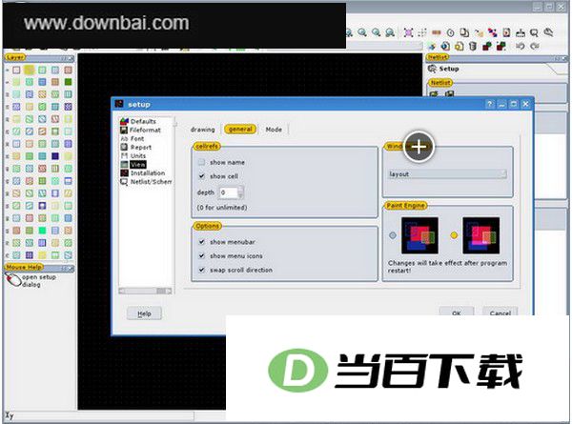Pick the solid dark green layer swatch
572x424 pixels.
click(69, 82)
